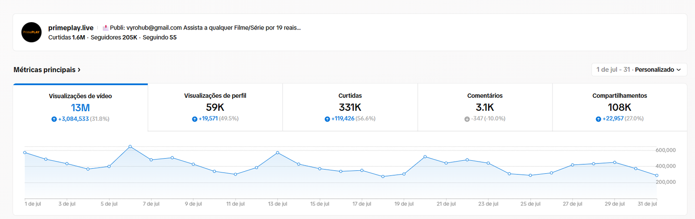This screenshot has width=695, height=219.
Task: Click the up arrow icon beside +119,426
Action: 327,119
